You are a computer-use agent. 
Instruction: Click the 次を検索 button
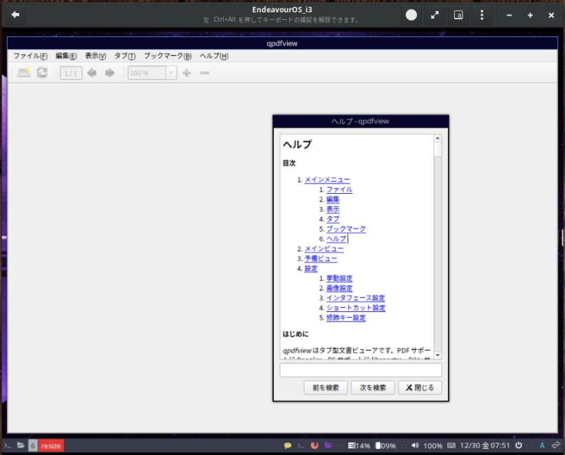click(372, 388)
